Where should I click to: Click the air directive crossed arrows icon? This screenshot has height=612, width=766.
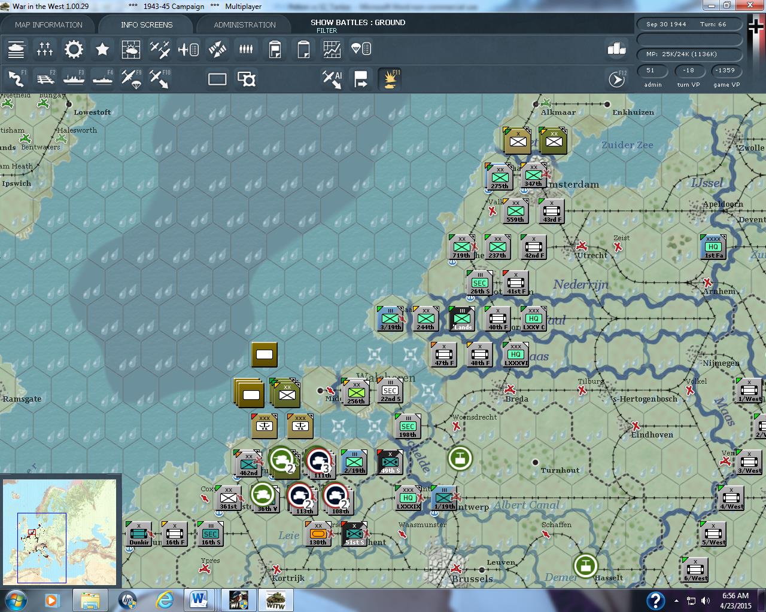click(217, 49)
